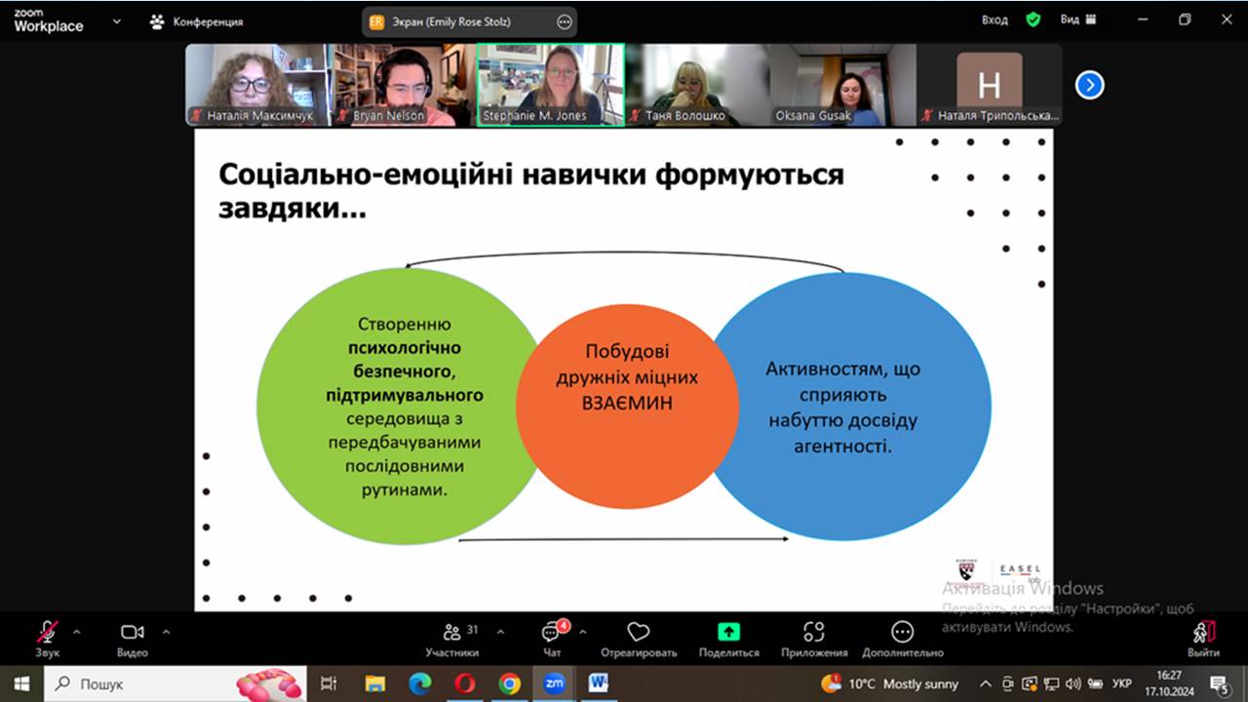1248x702 pixels.
Task: Open the clock showing 16:27
Action: (1169, 683)
